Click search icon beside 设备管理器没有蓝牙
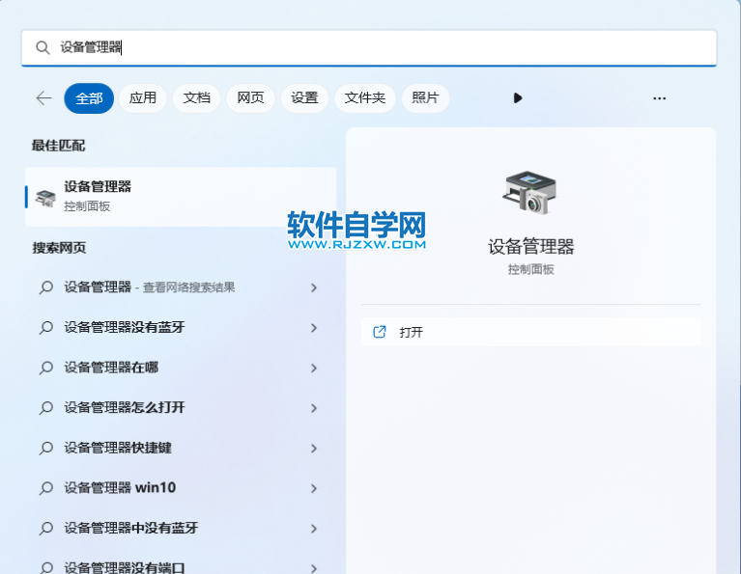 (45, 328)
